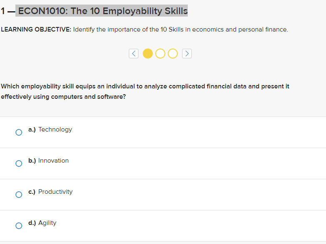This screenshot has height=244, width=326.
Task: Jump to the third question circle indicator
Action: [x=172, y=54]
